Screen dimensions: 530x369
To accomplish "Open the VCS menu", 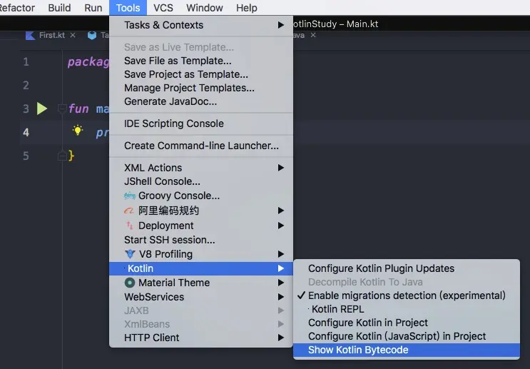I will [x=163, y=7].
